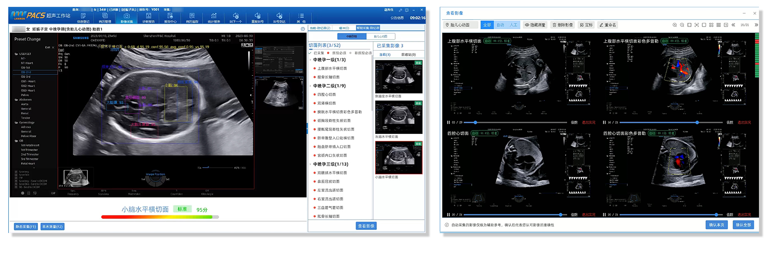Open 诊断报告 diagnosis report icon
The width and height of the screenshot is (775, 254).
pyautogui.click(x=148, y=17)
